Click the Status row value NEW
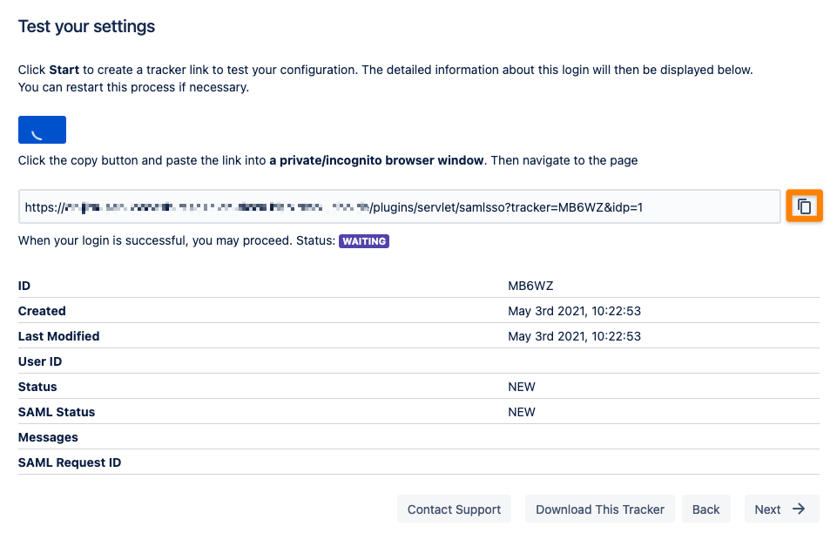The width and height of the screenshot is (837, 533). point(522,387)
